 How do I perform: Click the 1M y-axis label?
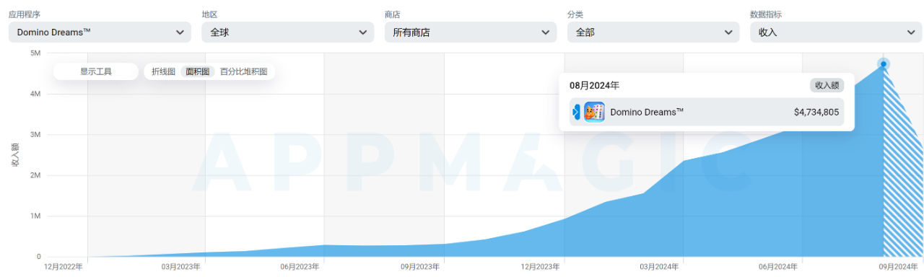point(35,216)
